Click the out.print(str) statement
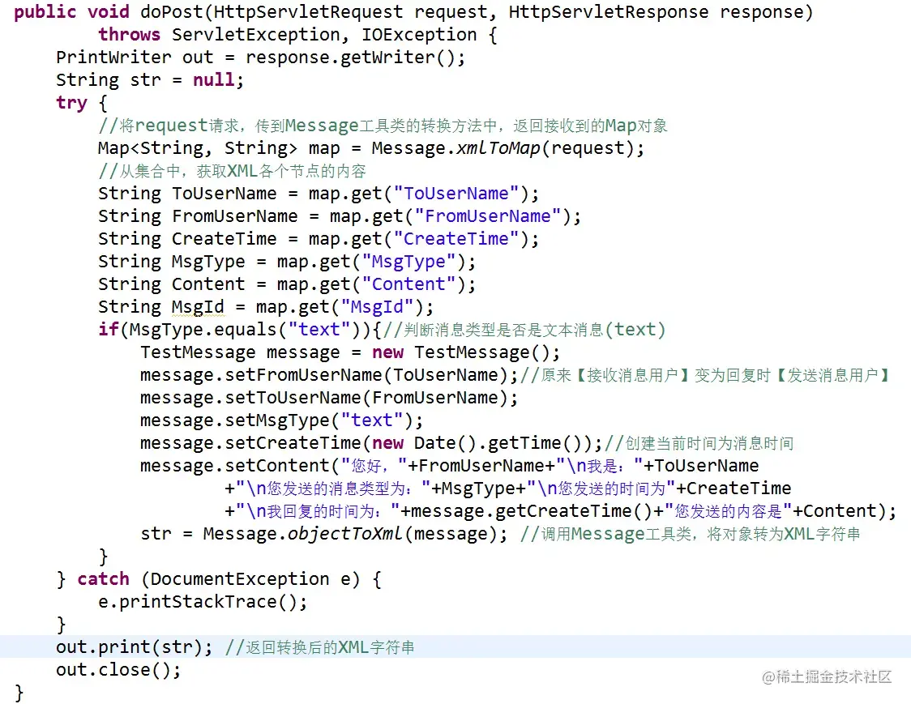Screen dimensions: 911x704 pyautogui.click(x=135, y=646)
